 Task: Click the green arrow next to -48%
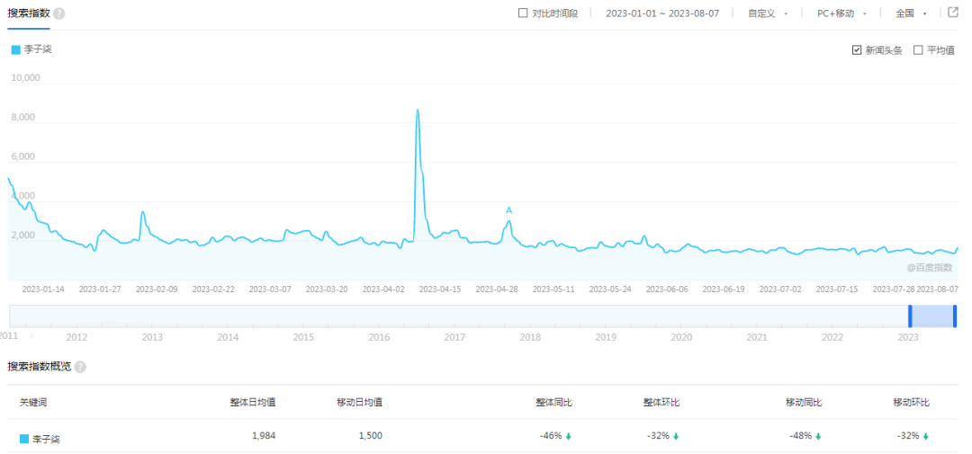pos(818,436)
